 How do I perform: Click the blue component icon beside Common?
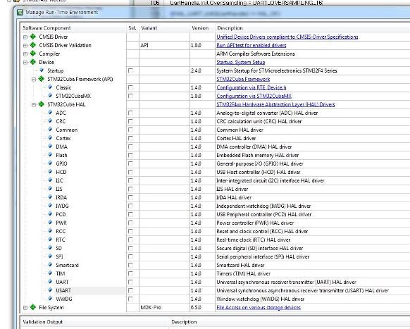[50, 130]
